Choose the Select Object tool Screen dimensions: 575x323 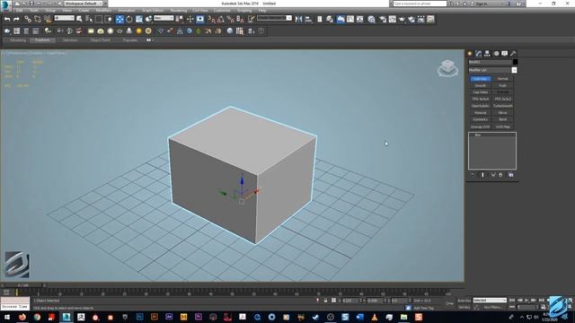click(79, 19)
